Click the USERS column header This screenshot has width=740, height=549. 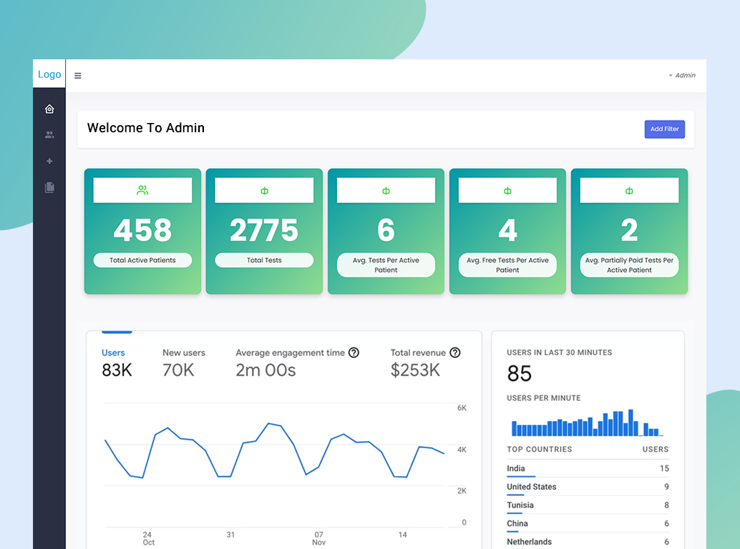pos(656,450)
